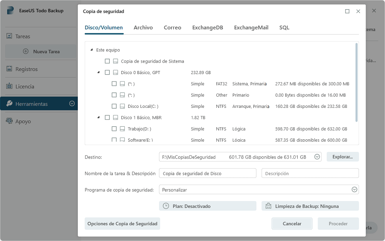Viewport: 385px width, 241px height.
Task: Expand the Programa de copia de seguridad dropdown
Action: tap(354, 190)
